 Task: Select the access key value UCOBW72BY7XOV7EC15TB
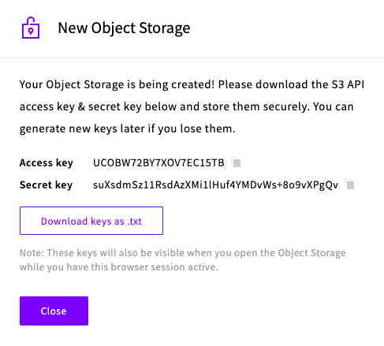tap(158, 162)
